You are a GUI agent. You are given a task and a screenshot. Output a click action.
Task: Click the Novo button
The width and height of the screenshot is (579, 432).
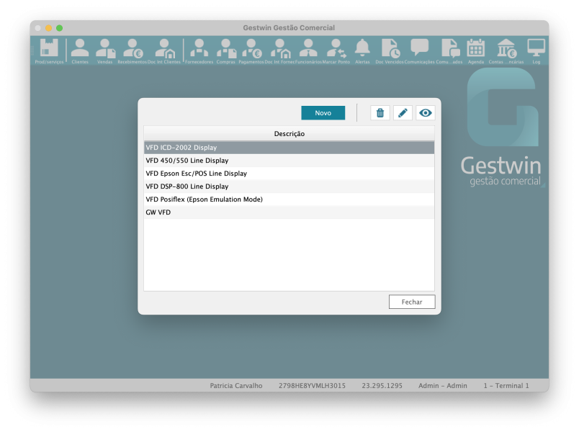tap(323, 113)
